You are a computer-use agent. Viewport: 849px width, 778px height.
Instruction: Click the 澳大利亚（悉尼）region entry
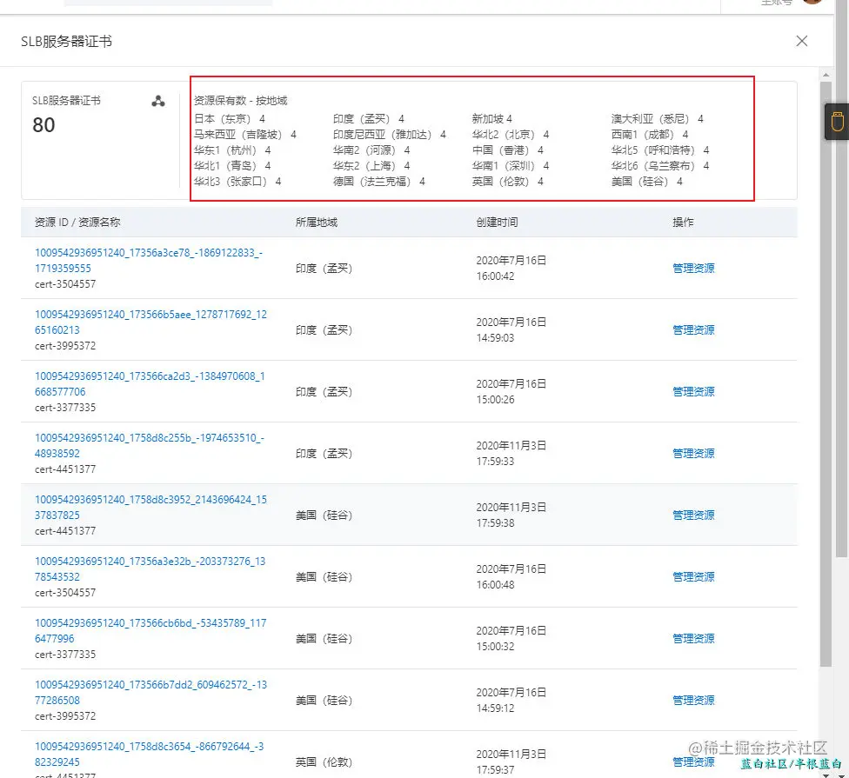pos(658,118)
